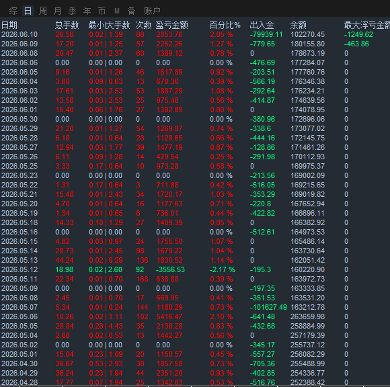Click the loss amount -3556.53
The height and width of the screenshot is (387, 390).
coord(170,269)
